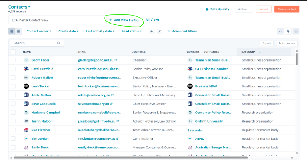Click the save view icon
The height and width of the screenshot is (162, 307).
(x=296, y=31)
